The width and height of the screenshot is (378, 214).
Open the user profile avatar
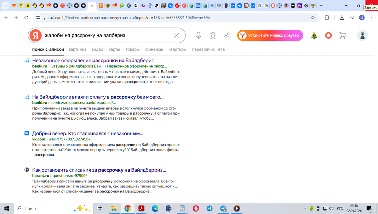coord(362,35)
